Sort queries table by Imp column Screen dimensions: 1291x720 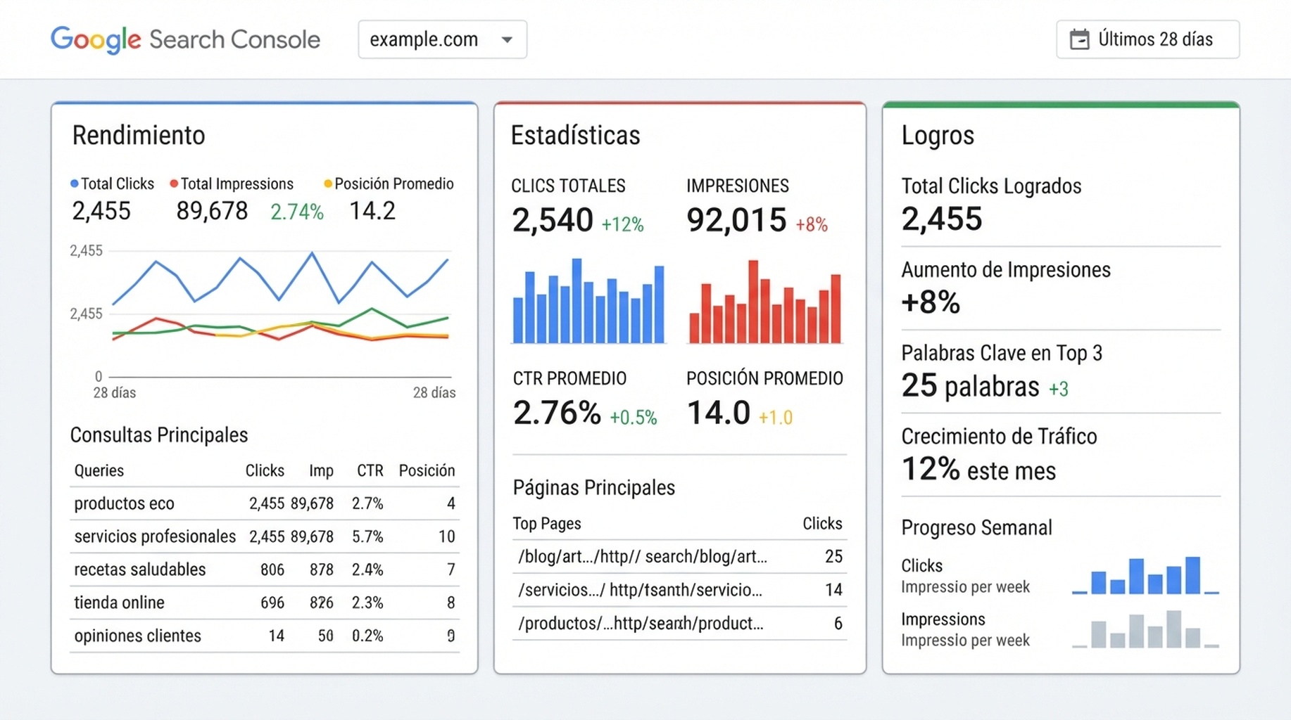[x=321, y=470]
